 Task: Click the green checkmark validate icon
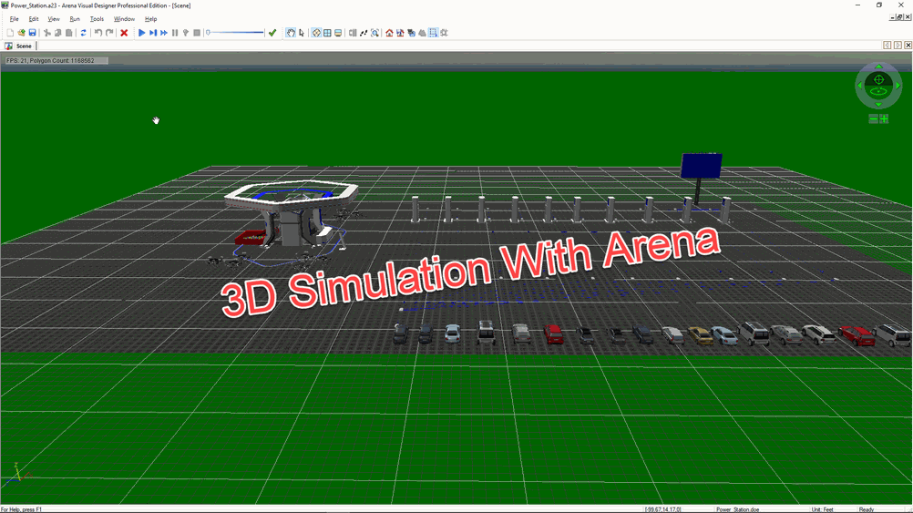point(272,33)
